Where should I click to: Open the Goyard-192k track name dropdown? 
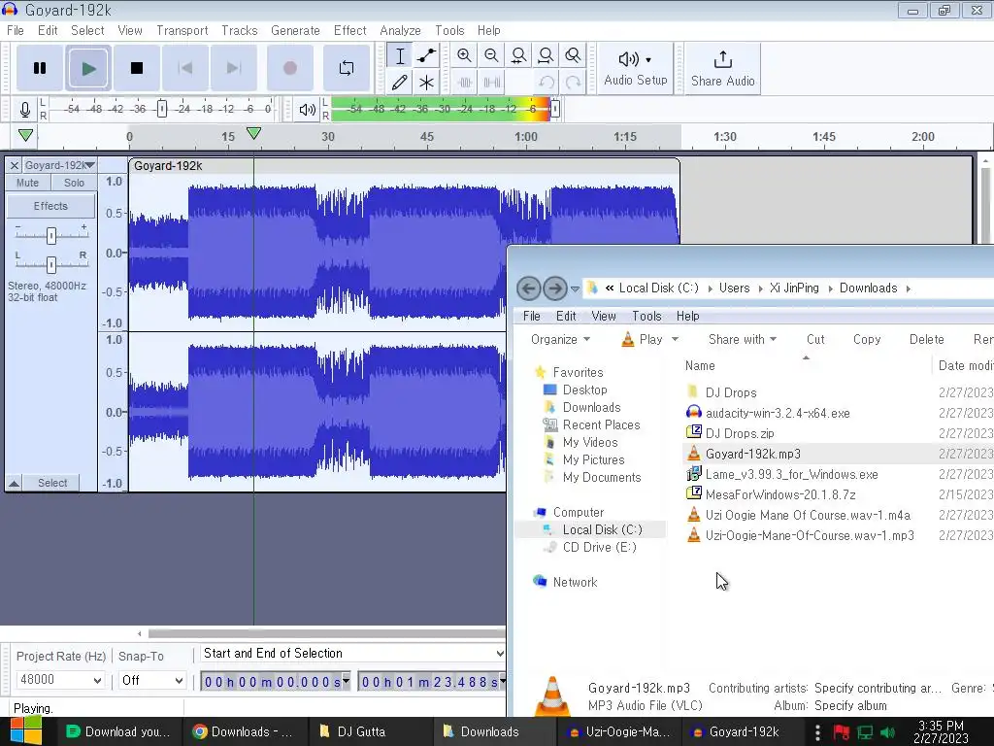[x=59, y=165]
